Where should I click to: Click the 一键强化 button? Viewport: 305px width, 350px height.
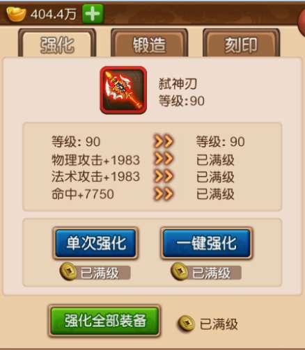coord(207,243)
